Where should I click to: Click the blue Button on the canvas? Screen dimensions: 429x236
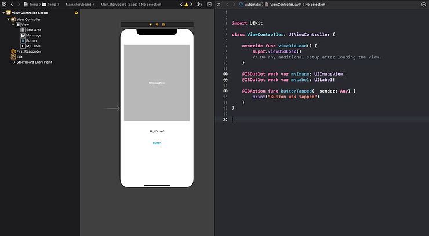157,143
